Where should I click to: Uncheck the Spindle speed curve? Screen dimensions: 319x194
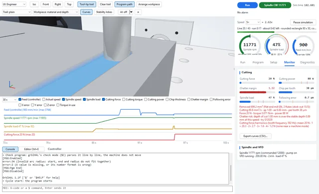[63, 99]
